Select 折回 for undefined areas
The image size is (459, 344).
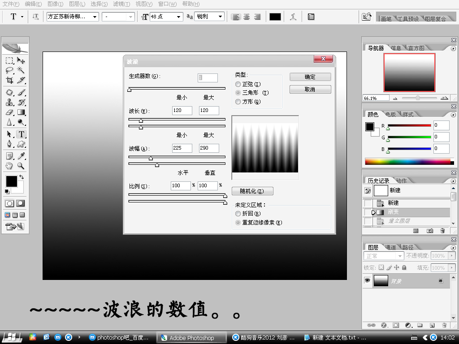pos(238,214)
